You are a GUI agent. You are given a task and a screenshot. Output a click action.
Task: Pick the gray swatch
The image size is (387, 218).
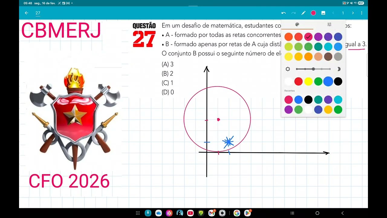click(338, 57)
